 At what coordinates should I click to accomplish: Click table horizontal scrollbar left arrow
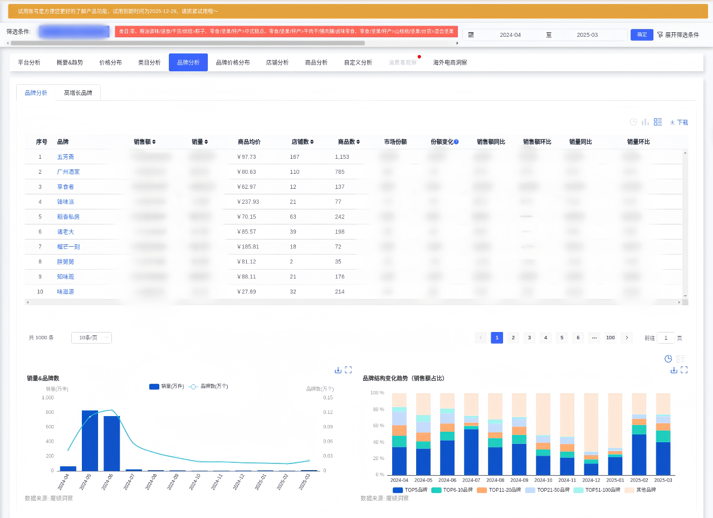pyautogui.click(x=27, y=302)
